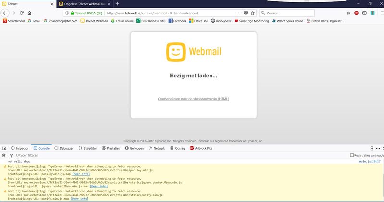This screenshot has width=384, height=202.
Task: Go back with the browser back arrow
Action: (5, 13)
